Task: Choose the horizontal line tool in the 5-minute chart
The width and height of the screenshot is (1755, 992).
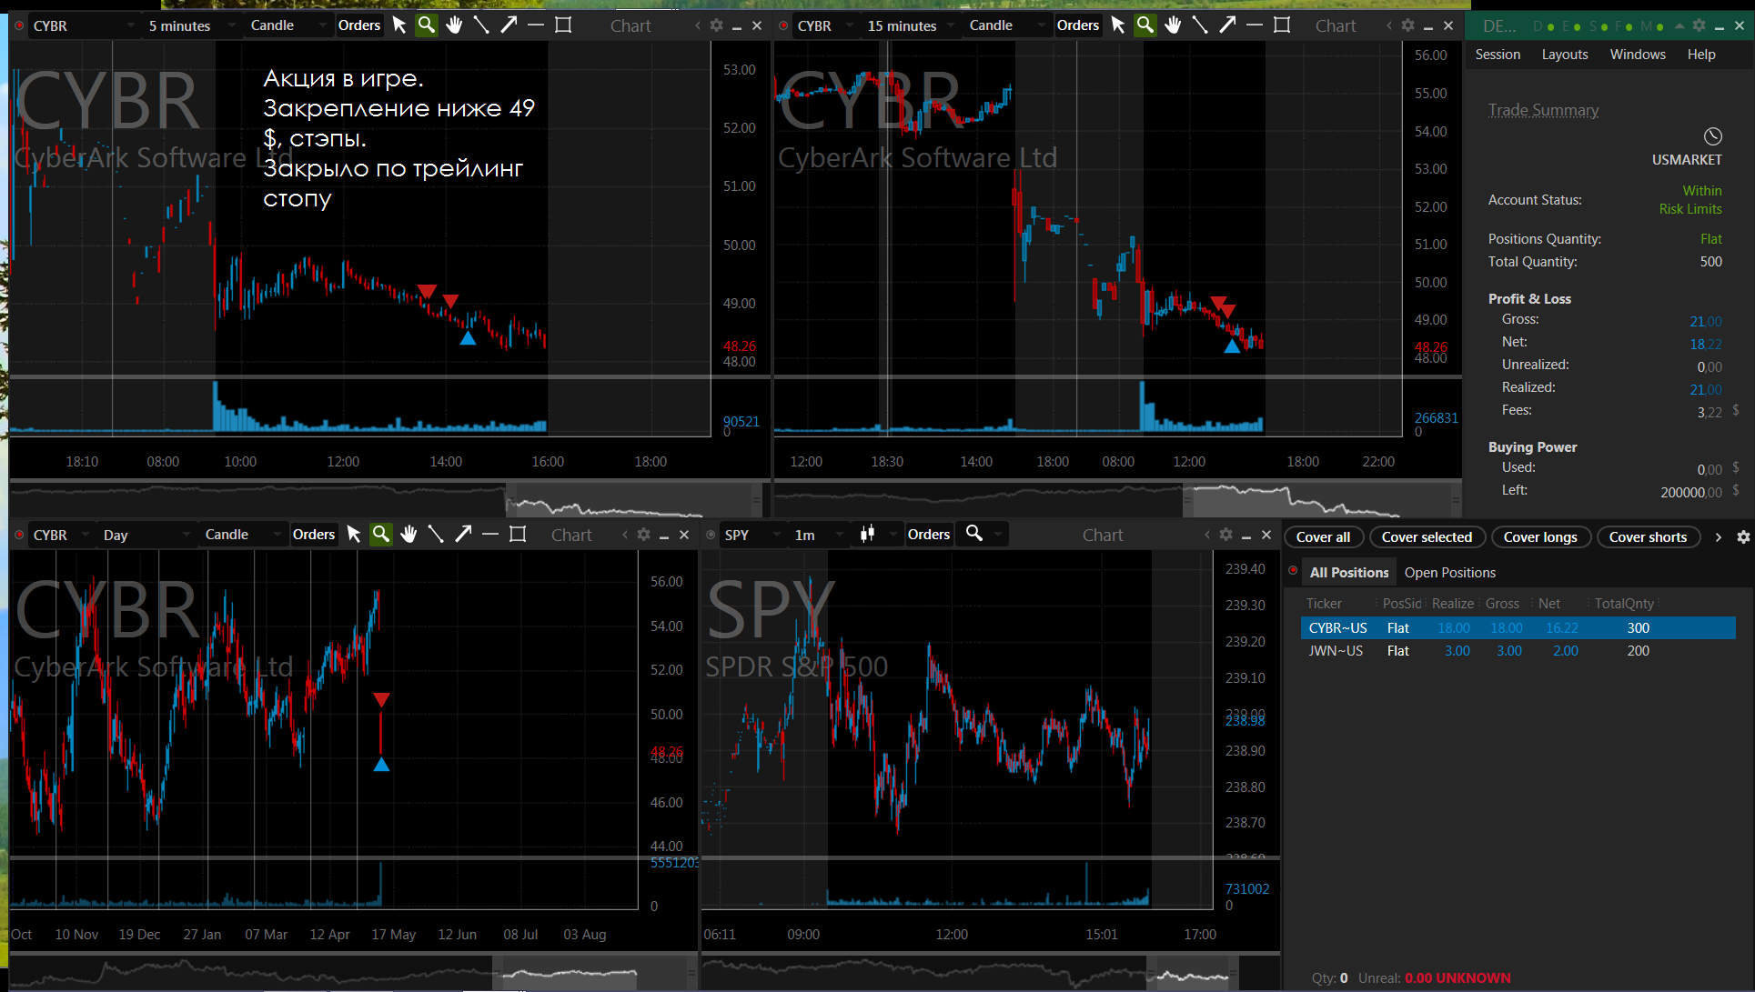Action: click(536, 25)
